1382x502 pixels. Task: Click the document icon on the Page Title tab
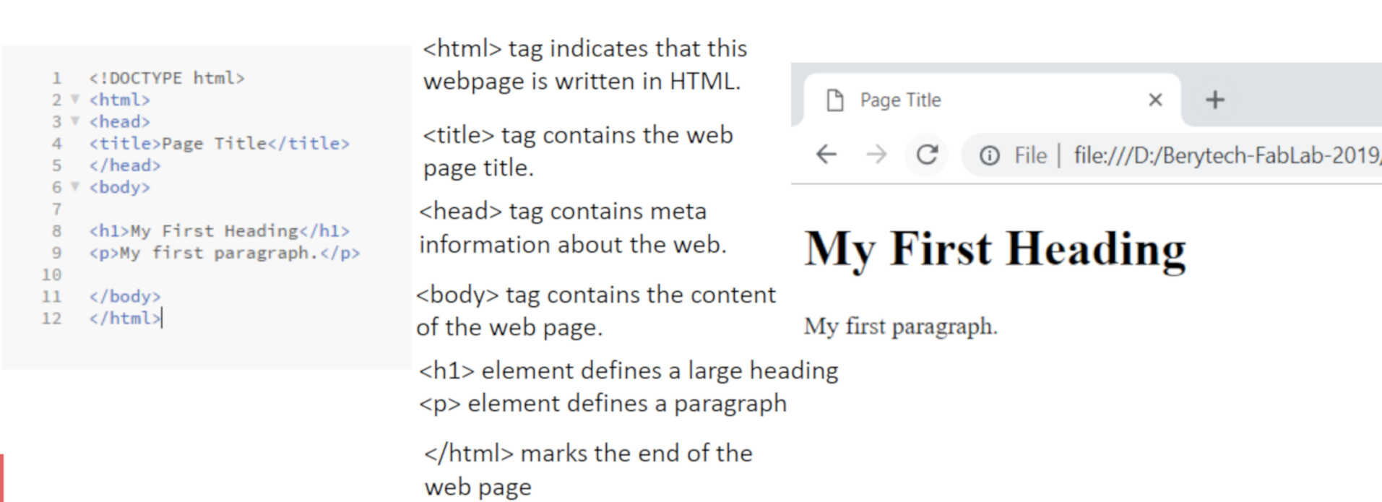pos(835,100)
